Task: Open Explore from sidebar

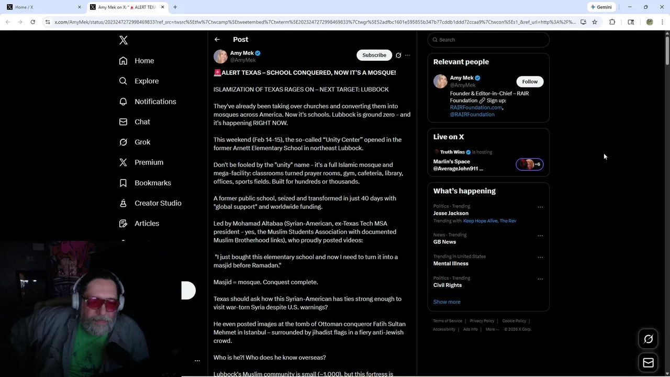Action: [139, 81]
